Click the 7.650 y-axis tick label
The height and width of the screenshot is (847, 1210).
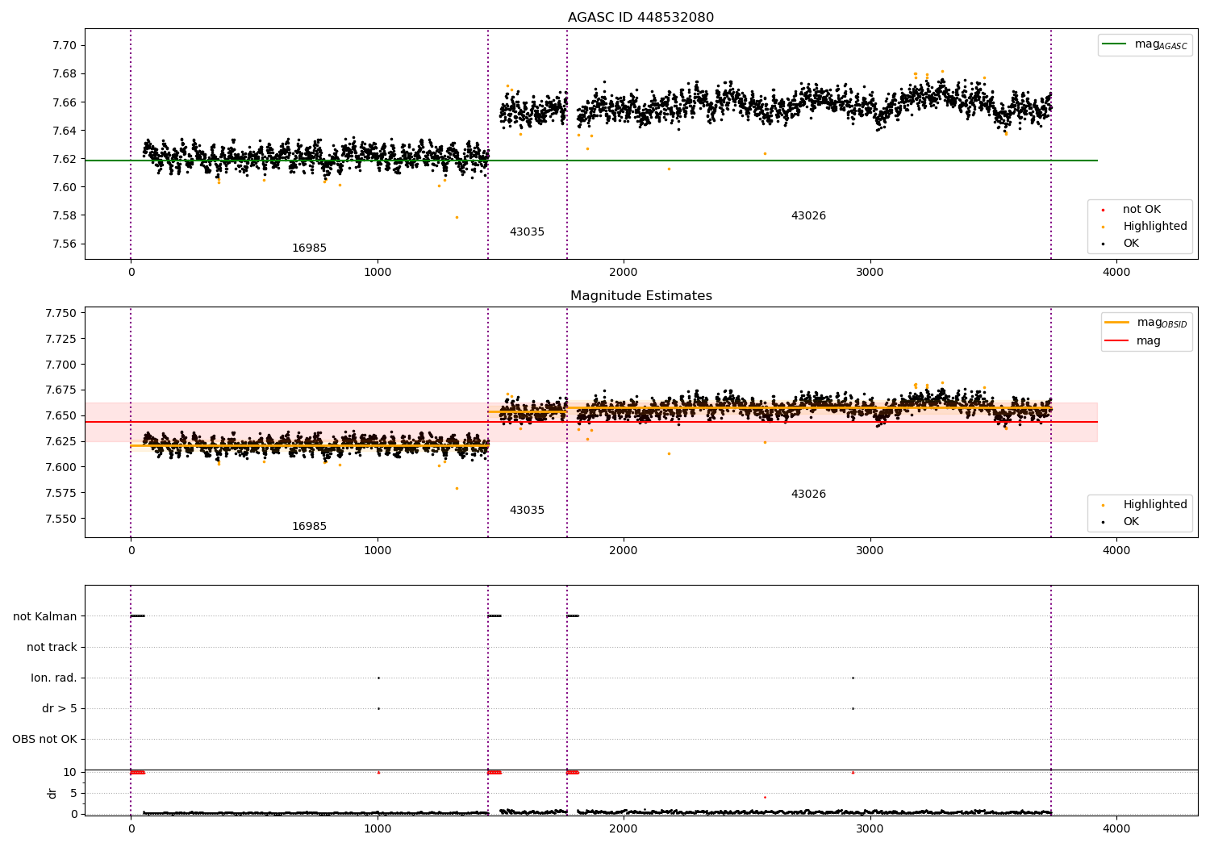click(x=61, y=416)
